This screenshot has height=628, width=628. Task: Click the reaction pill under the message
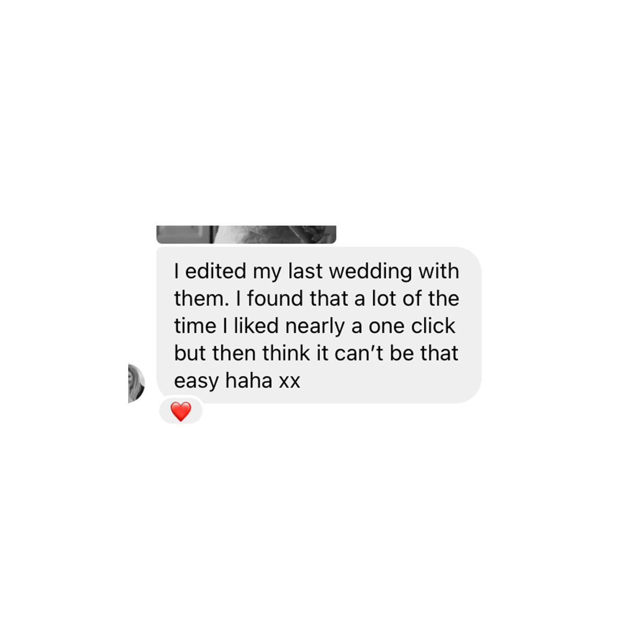[181, 412]
